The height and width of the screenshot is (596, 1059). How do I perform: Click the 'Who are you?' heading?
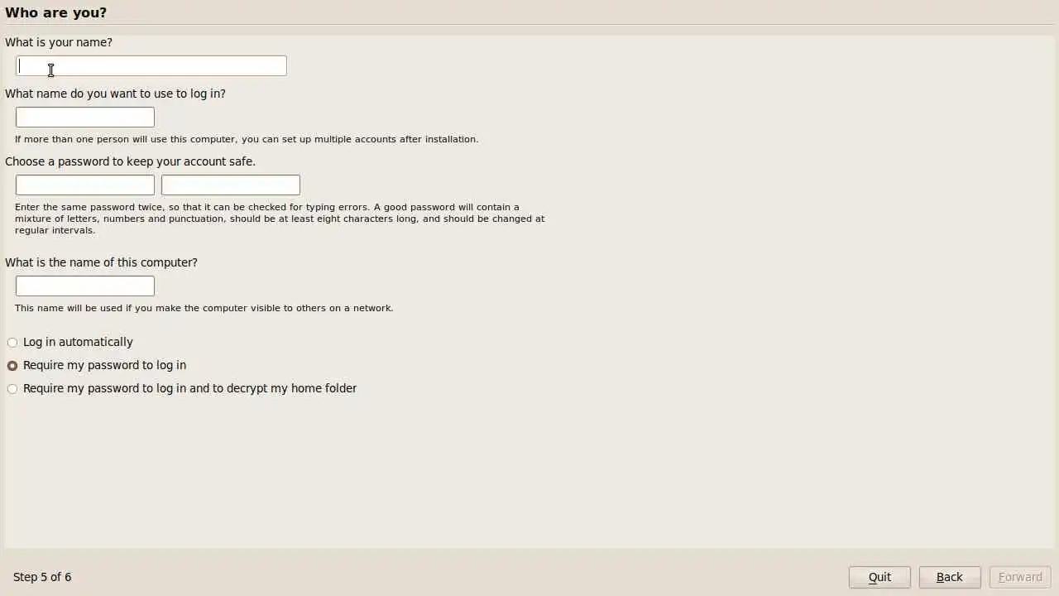point(56,12)
